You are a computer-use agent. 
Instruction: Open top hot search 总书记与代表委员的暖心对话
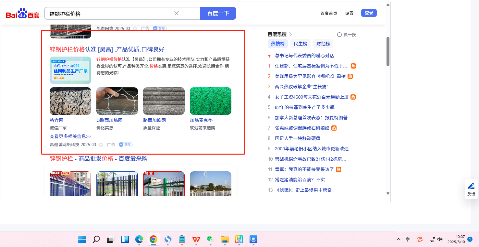pyautogui.click(x=304, y=56)
